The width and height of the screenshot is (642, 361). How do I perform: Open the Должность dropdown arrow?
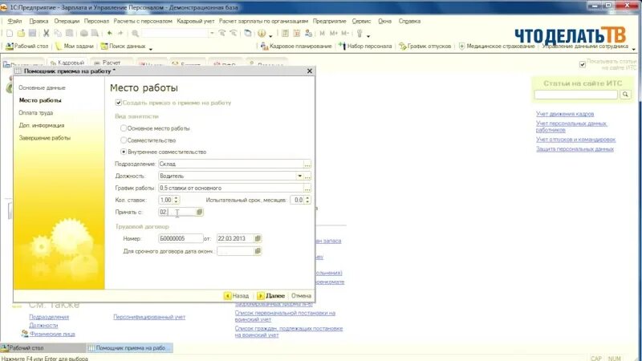(x=299, y=176)
